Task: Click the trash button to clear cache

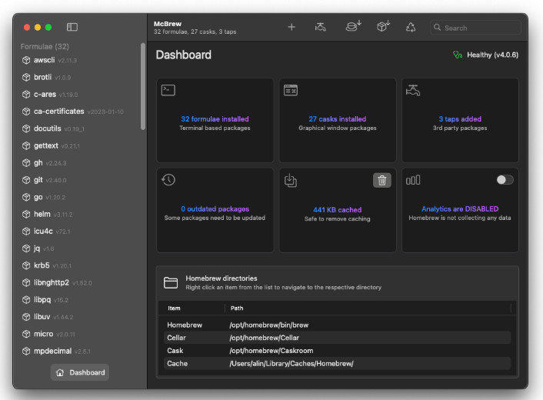Action: coord(382,180)
